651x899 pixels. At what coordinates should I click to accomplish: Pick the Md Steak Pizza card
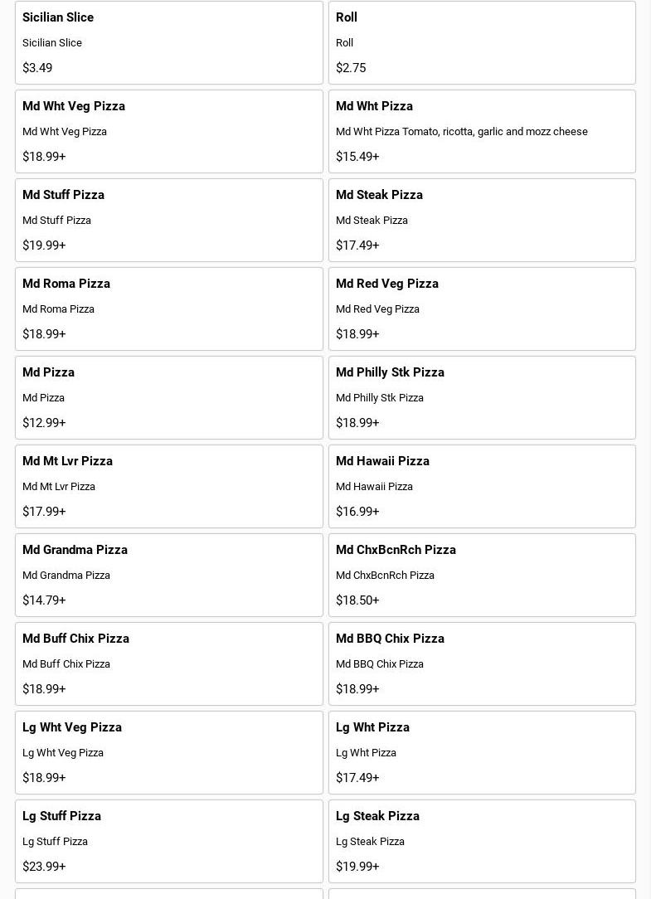(x=482, y=220)
